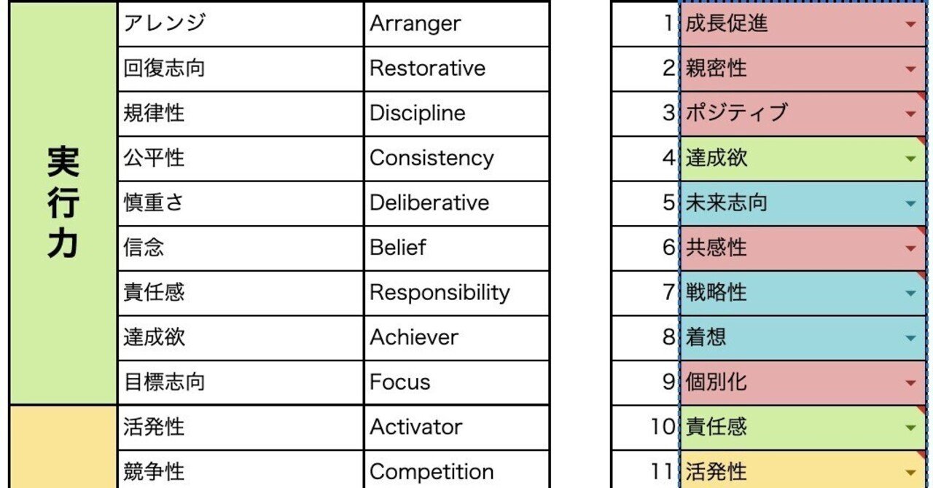Select the Deliberative cell
This screenshot has width=933, height=488.
tap(456, 203)
